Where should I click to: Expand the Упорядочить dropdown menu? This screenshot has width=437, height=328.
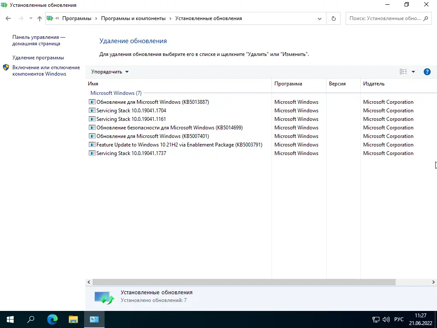pyautogui.click(x=110, y=72)
